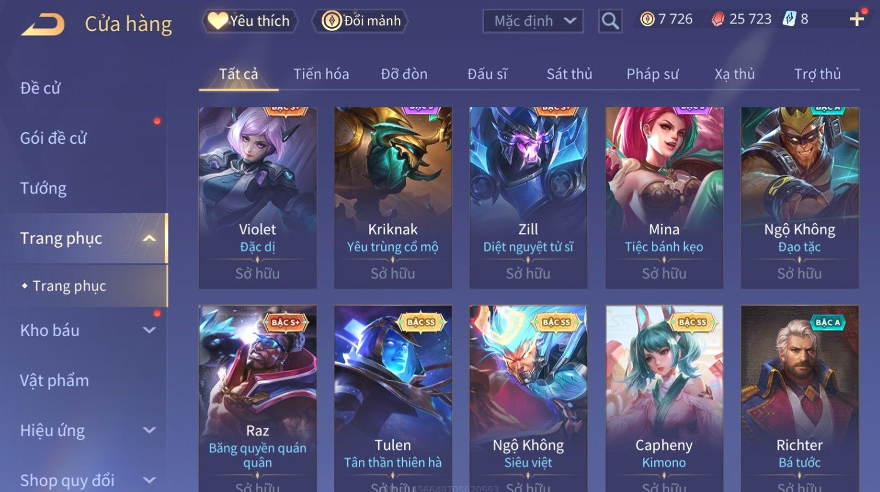The image size is (880, 492).
Task: Open Gói đề cử in the sidebar
Action: [x=53, y=138]
